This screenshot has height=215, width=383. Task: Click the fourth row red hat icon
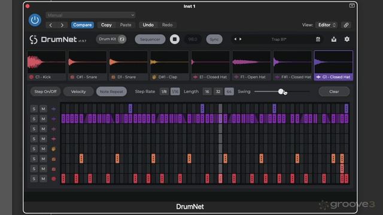53,139
